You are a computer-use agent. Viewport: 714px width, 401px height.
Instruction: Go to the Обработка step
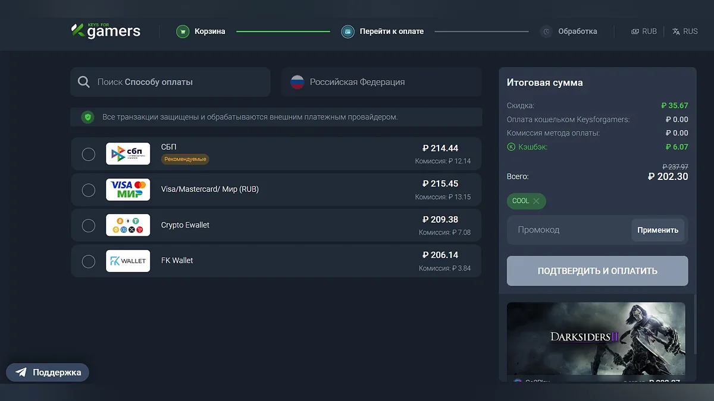(x=568, y=31)
